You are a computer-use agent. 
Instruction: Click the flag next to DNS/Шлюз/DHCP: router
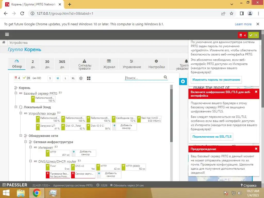79,161
